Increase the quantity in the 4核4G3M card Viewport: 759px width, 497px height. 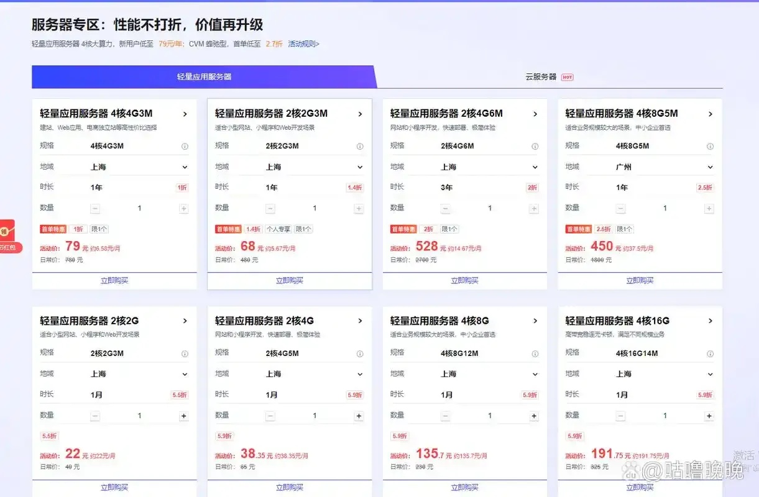coord(184,209)
